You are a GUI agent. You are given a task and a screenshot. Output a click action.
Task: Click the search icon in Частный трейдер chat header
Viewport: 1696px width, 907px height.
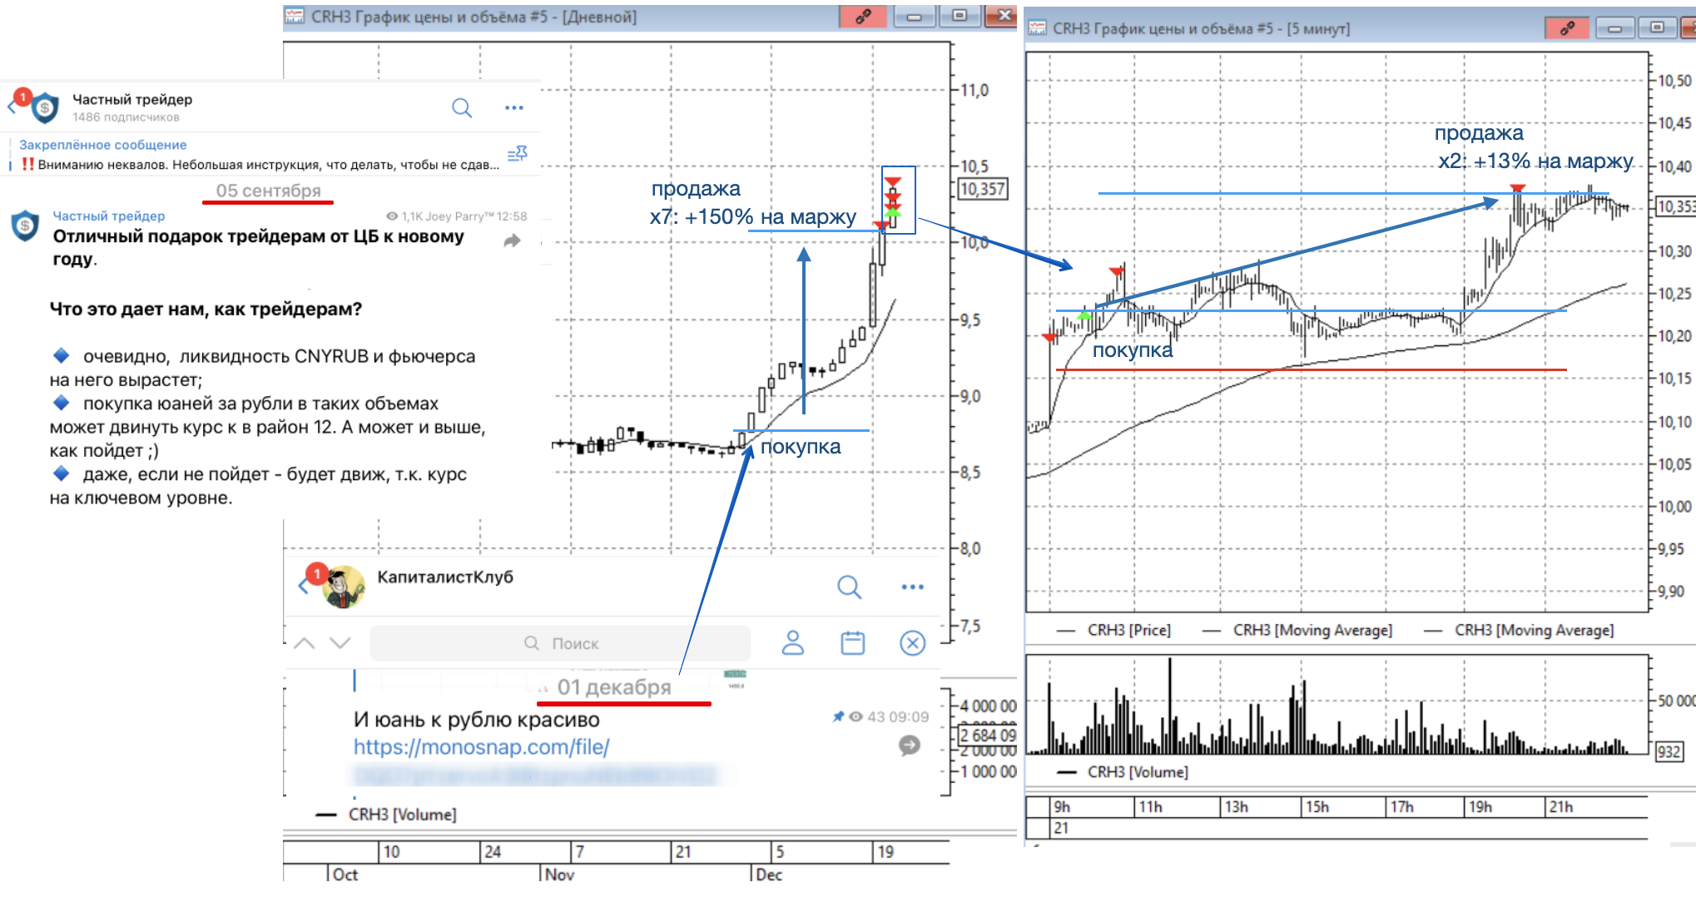pos(462,108)
